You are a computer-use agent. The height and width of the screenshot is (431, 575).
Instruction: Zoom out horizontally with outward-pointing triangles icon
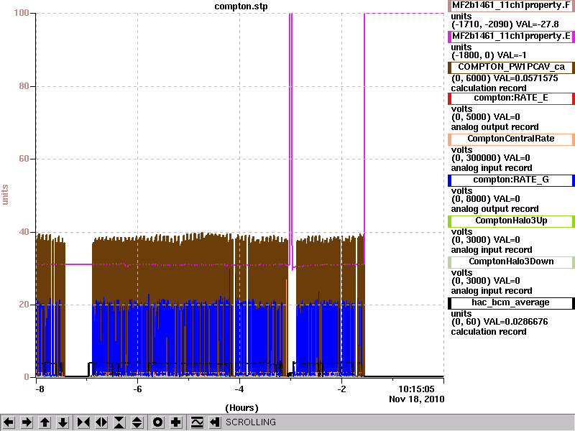pos(101,422)
